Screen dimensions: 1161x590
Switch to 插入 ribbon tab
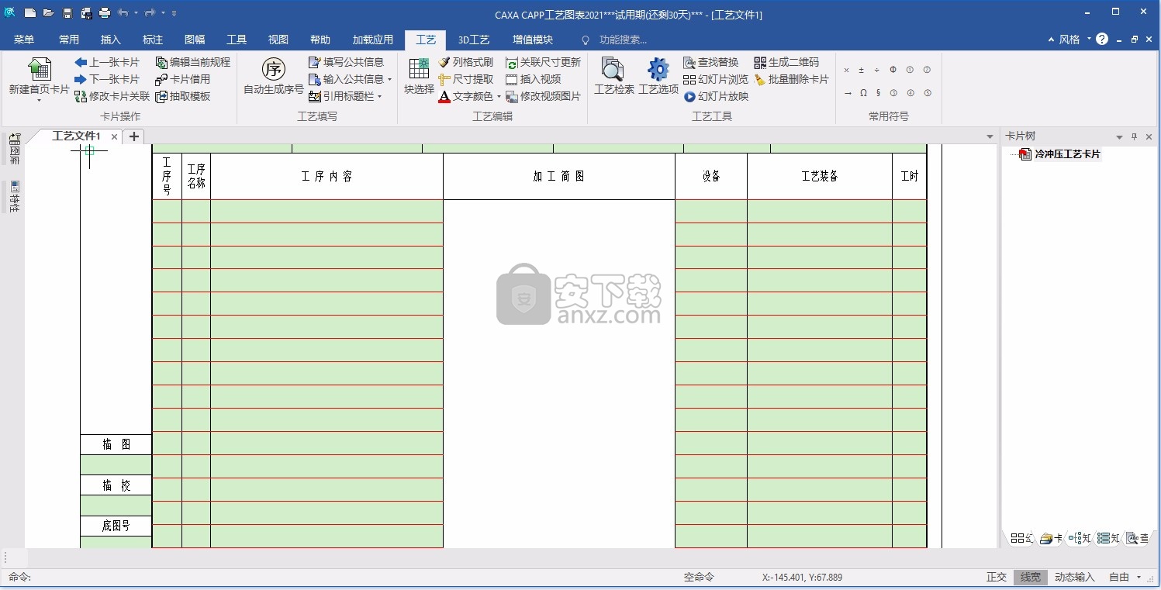click(x=111, y=40)
